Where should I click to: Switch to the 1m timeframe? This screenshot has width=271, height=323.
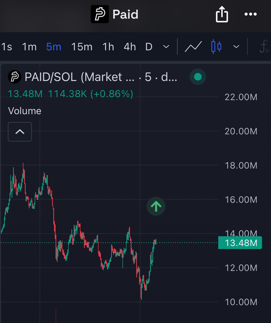click(x=29, y=47)
